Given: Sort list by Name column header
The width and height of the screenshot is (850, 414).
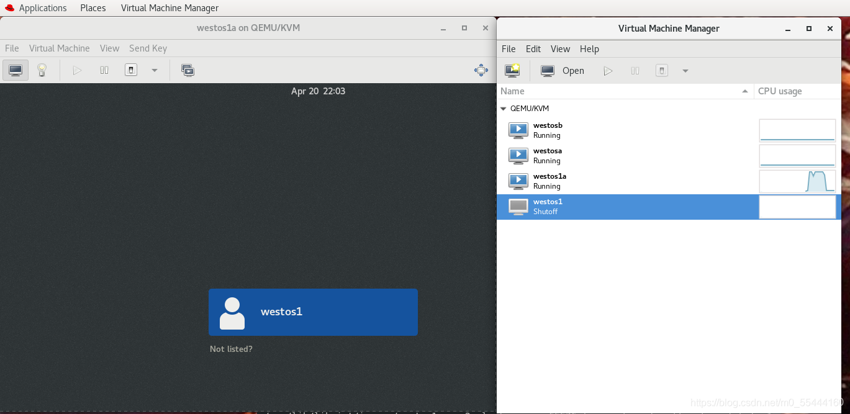Looking at the screenshot, I should (x=625, y=91).
